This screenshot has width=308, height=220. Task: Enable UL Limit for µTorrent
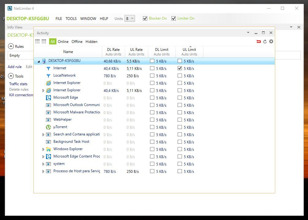[179, 127]
